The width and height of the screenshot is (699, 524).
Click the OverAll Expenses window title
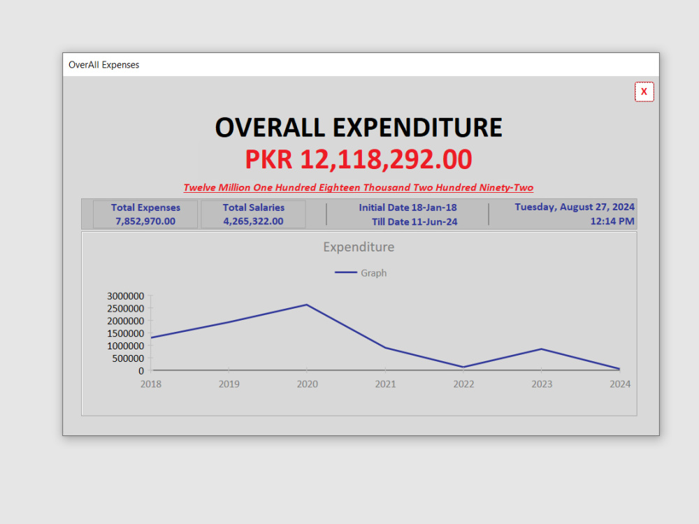point(104,65)
